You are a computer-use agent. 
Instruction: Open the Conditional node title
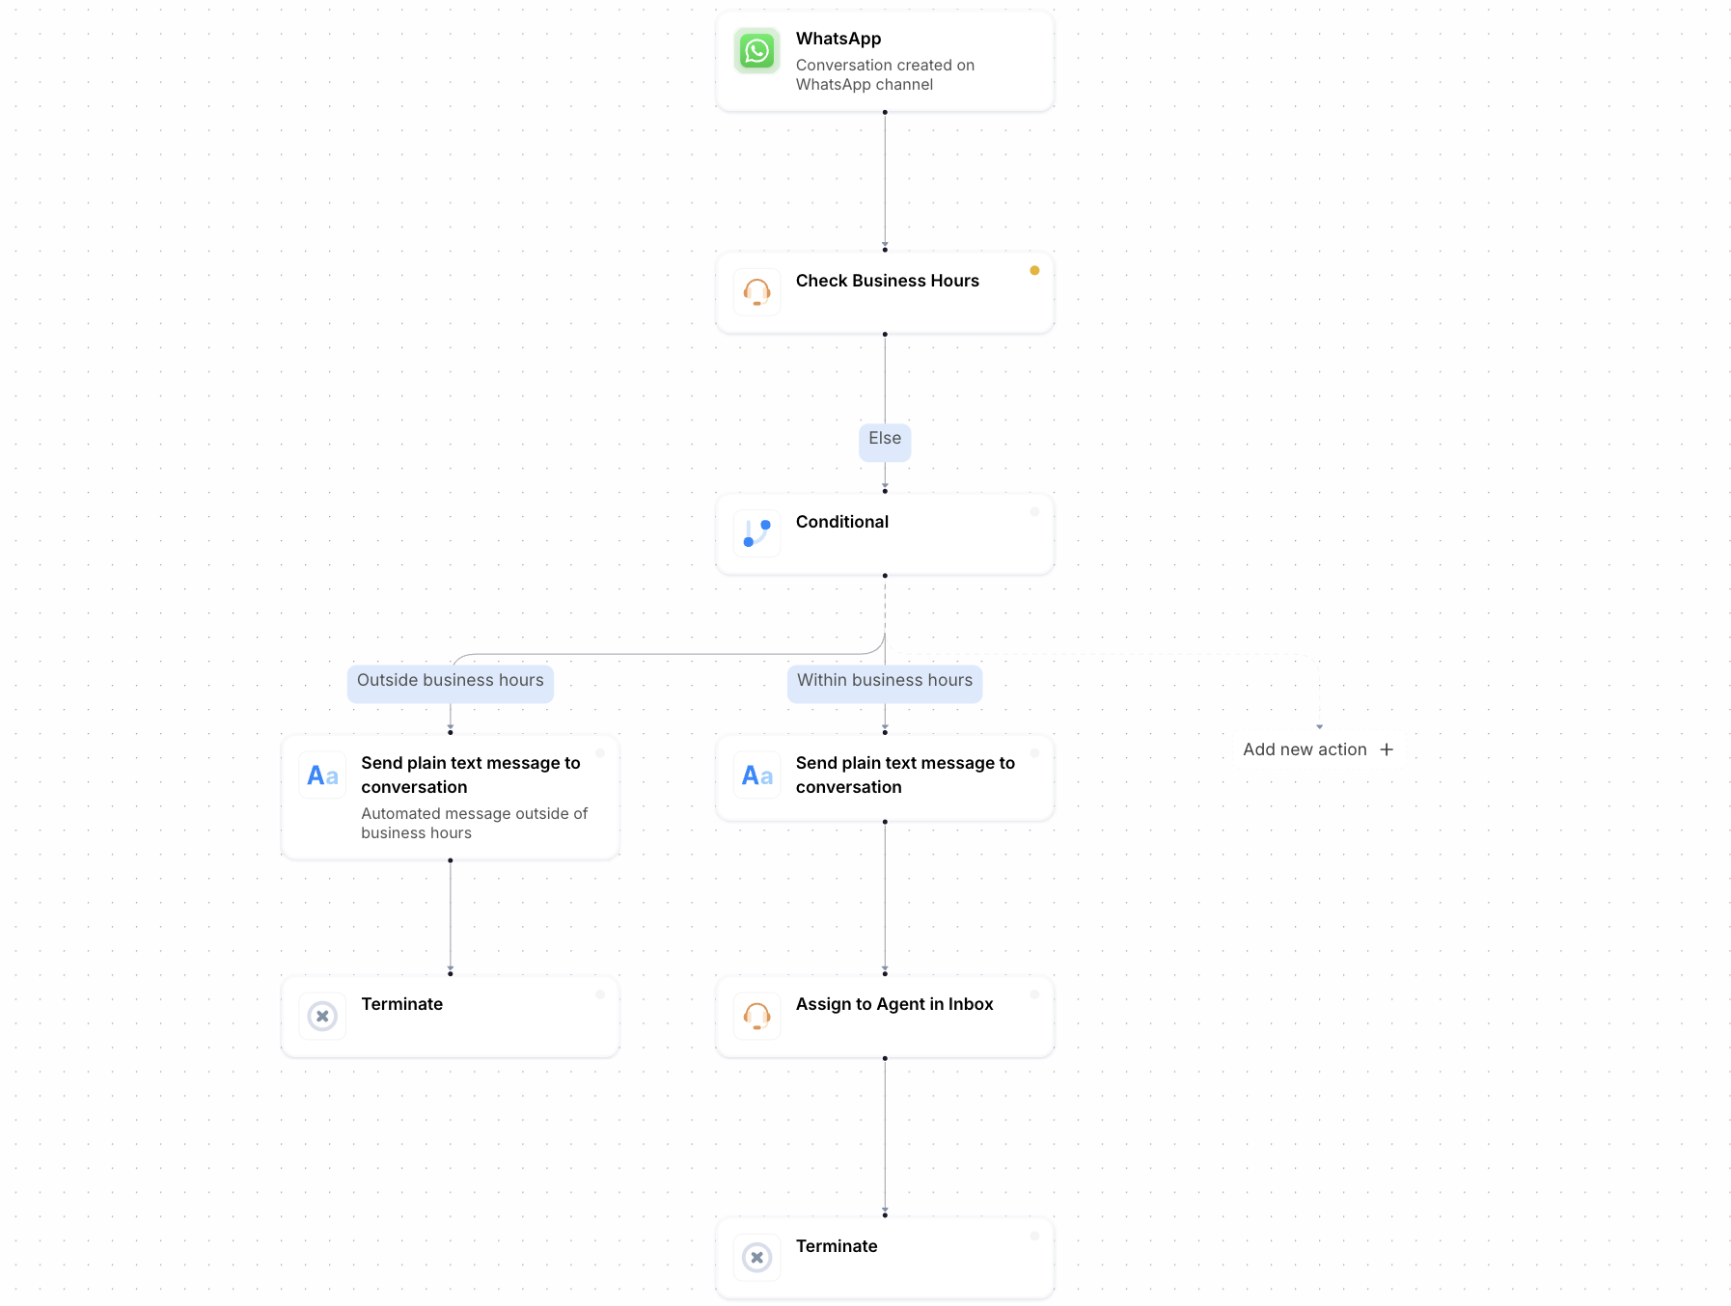click(x=841, y=522)
